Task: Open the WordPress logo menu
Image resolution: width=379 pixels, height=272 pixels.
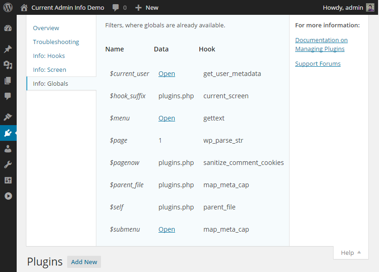Action: click(x=8, y=7)
